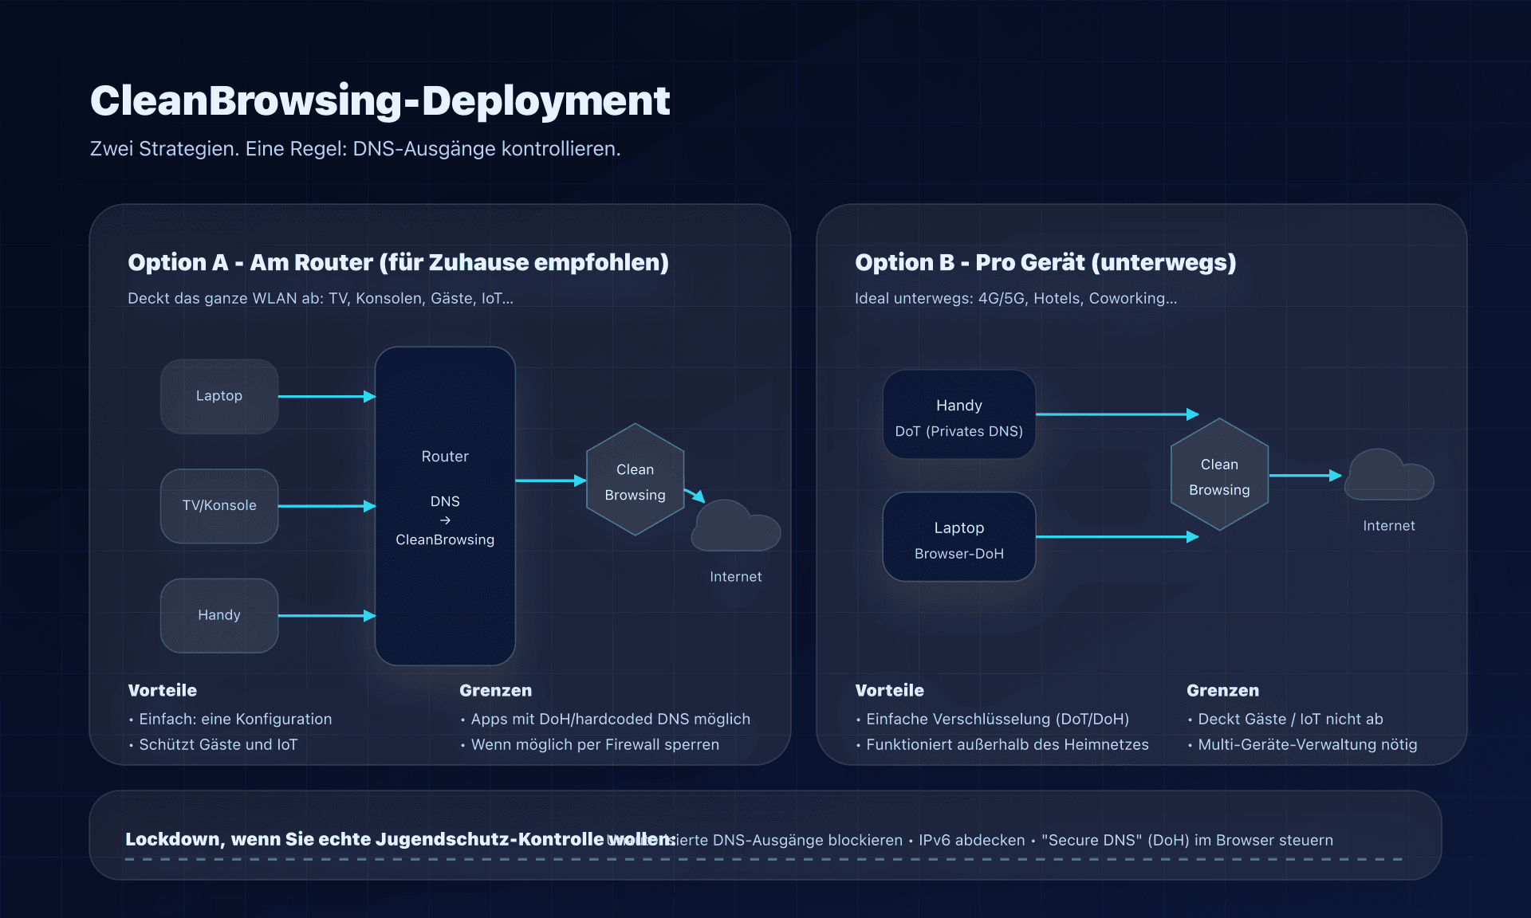Click the TV/Konsole device node
The width and height of the screenshot is (1531, 918).
(x=219, y=506)
